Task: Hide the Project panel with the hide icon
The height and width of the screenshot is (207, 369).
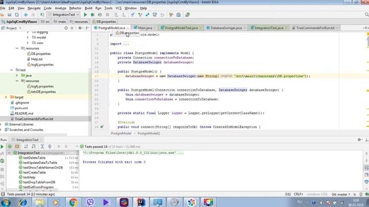Action: coord(87,28)
